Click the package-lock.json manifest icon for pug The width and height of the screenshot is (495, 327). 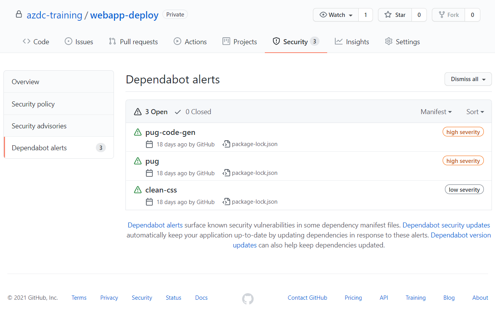[226, 173]
